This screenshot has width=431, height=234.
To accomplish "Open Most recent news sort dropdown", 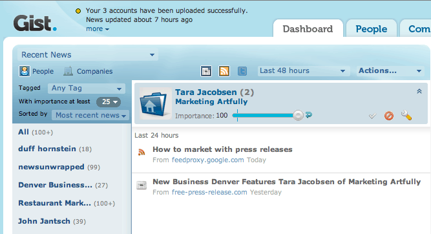I will [90, 115].
